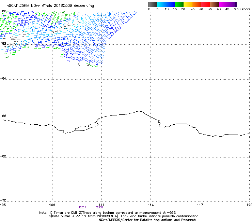252x222 pixels.
Task: Click the '-62' latitude label
Action: 3,44
